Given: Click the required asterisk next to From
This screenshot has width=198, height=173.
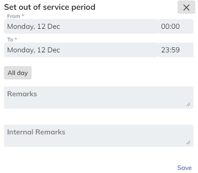Looking at the screenshot, I should pos(23,15).
